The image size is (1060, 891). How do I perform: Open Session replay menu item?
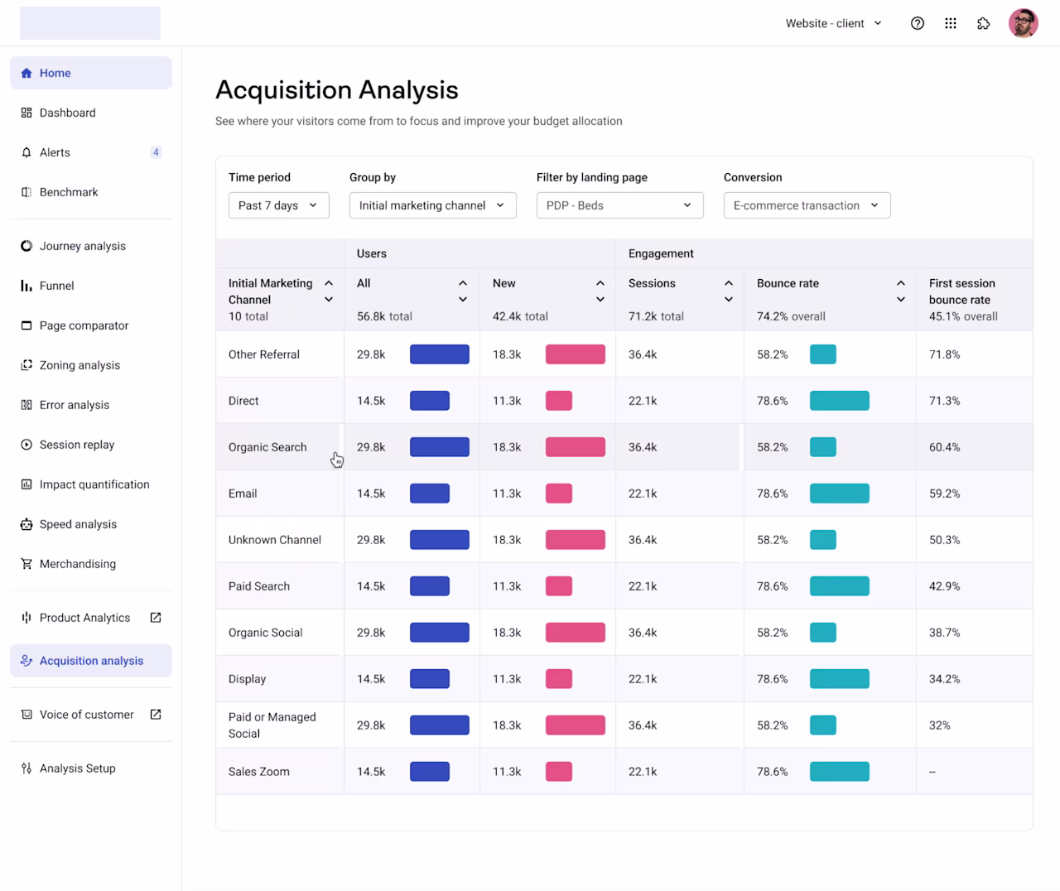(91, 445)
